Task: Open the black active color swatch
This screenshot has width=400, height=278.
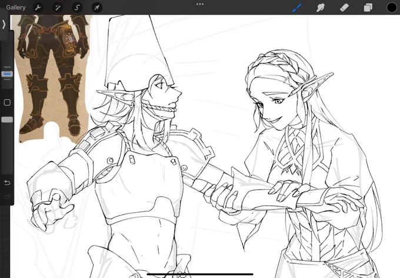Action: [392, 8]
